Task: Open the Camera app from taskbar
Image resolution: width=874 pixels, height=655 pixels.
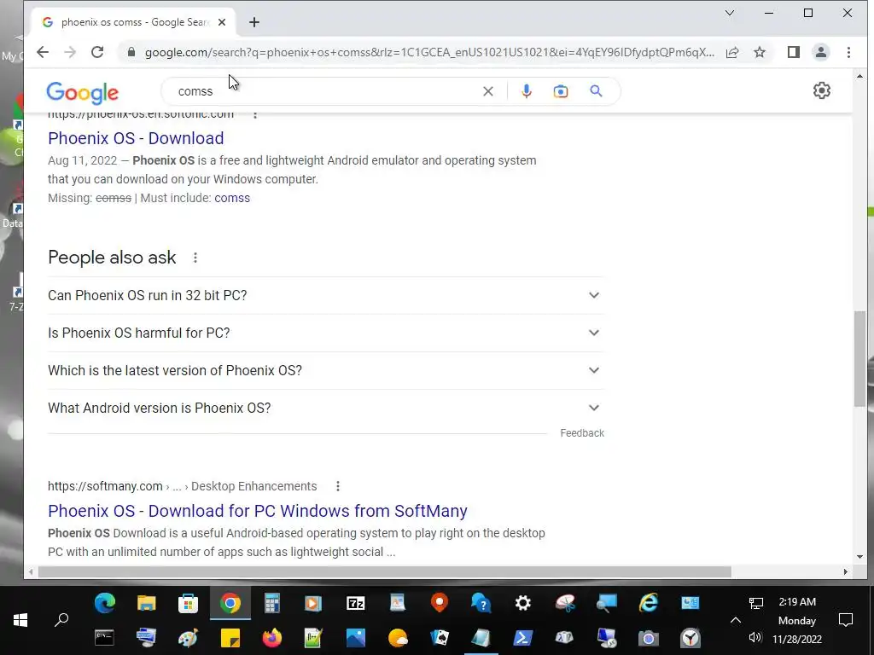Action: pyautogui.click(x=649, y=637)
